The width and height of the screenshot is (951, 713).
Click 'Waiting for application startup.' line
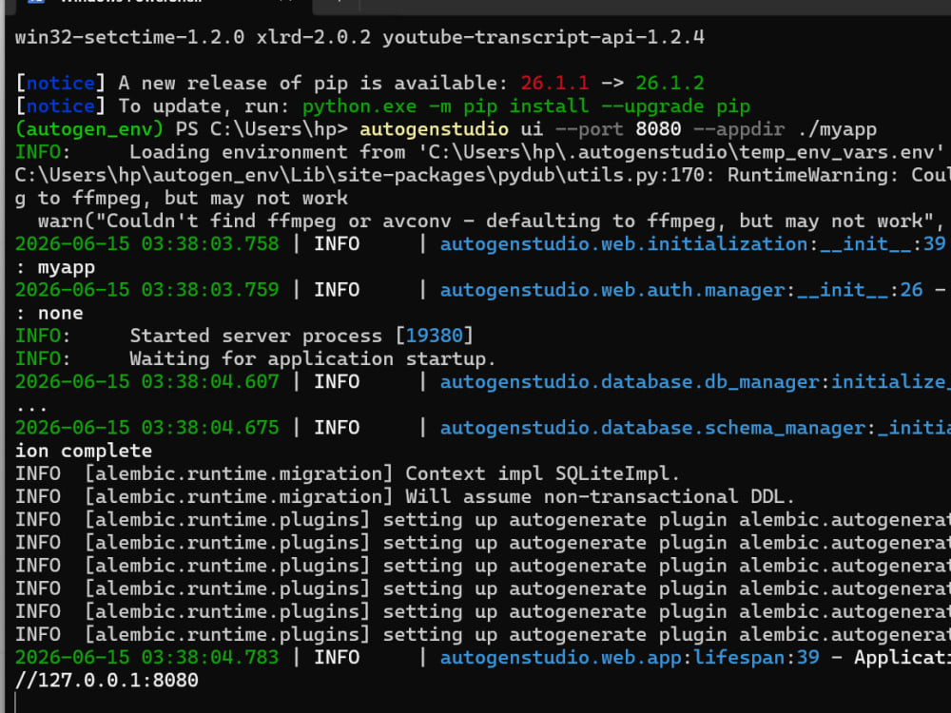click(x=312, y=359)
